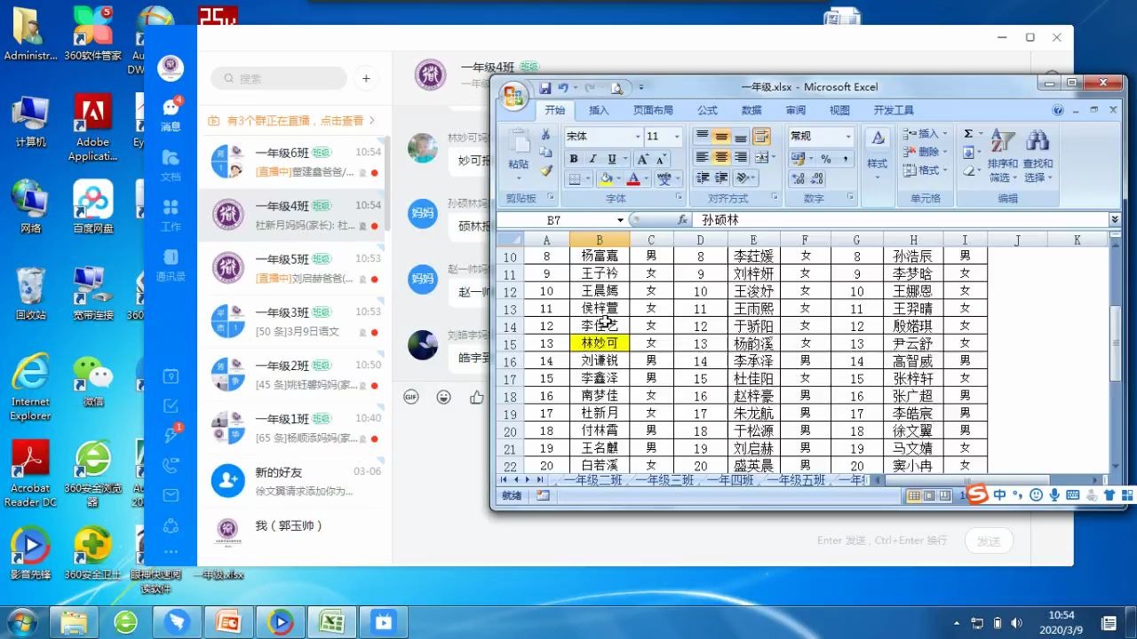Open Insert cells (插入) dropdown
Viewport: 1137px width, 639px height.
pos(925,134)
